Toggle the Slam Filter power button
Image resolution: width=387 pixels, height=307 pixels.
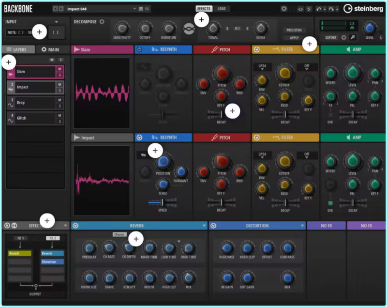tap(257, 49)
